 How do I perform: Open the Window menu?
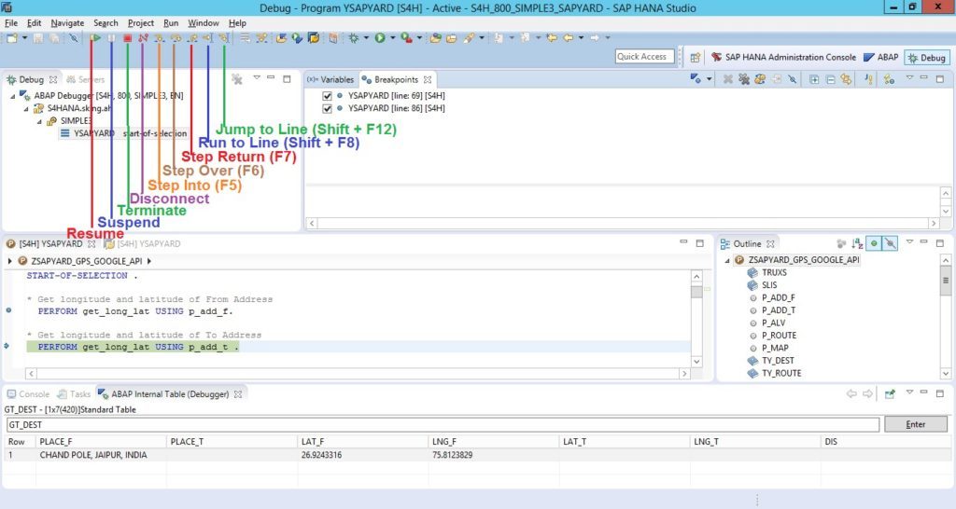tap(203, 23)
